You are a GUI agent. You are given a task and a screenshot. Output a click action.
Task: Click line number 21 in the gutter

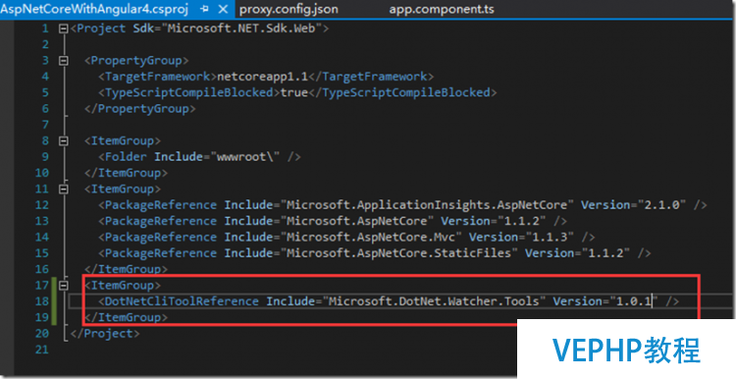[42, 350]
